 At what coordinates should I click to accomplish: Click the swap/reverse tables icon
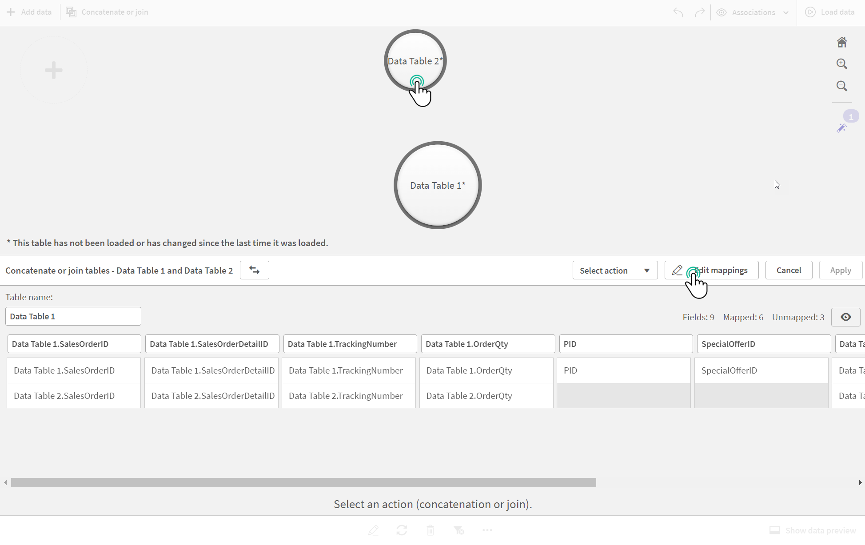254,270
